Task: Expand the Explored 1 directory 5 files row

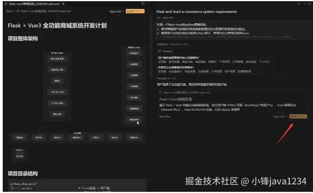Action: coord(172,44)
